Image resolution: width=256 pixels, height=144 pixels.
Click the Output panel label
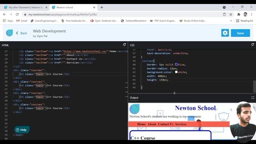(x=134, y=98)
